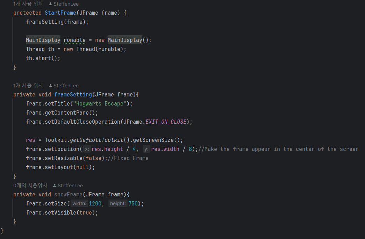
Task: Click the 'x:' parameter hint in setLocation
Action: (x=87, y=149)
